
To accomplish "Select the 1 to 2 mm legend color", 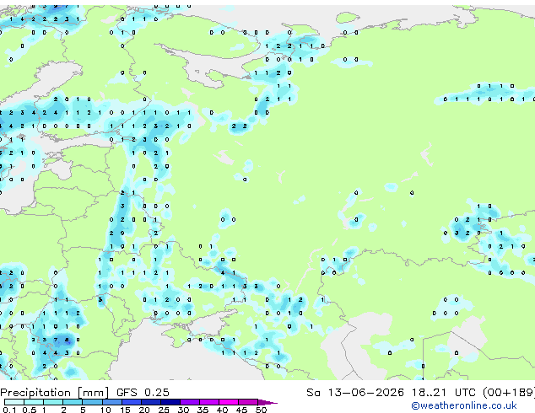I will pyautogui.click(x=53, y=402).
